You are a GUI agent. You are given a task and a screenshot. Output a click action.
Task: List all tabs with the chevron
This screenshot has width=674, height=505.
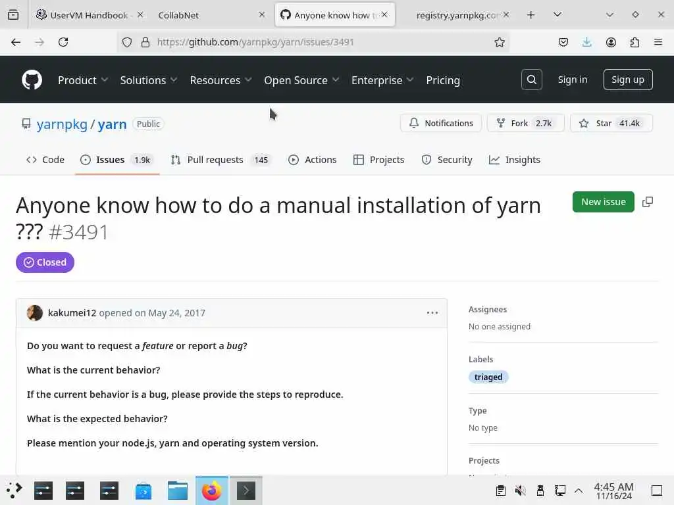click(x=557, y=15)
